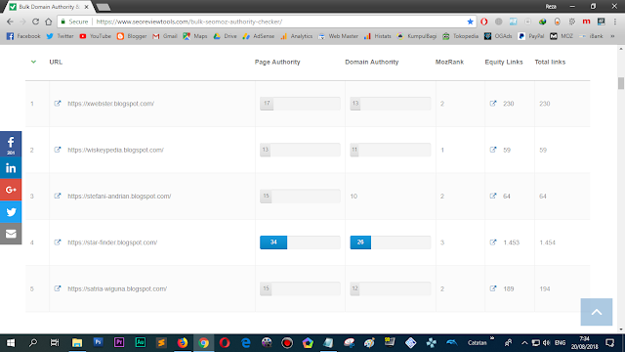
Task: Share page via LinkedIn sidebar button
Action: [11, 168]
